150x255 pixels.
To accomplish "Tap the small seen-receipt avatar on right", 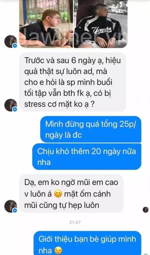I will point(146,210).
